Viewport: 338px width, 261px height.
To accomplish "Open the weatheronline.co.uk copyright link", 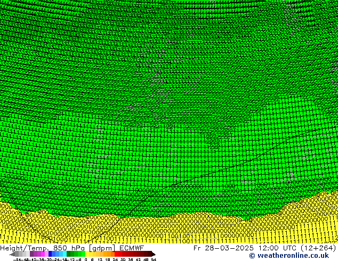I will [289, 256].
